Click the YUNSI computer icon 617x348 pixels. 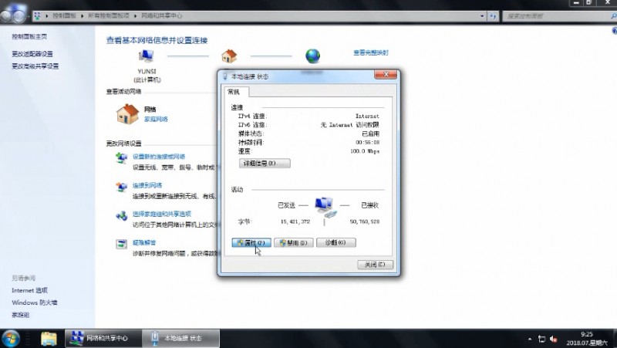[147, 56]
